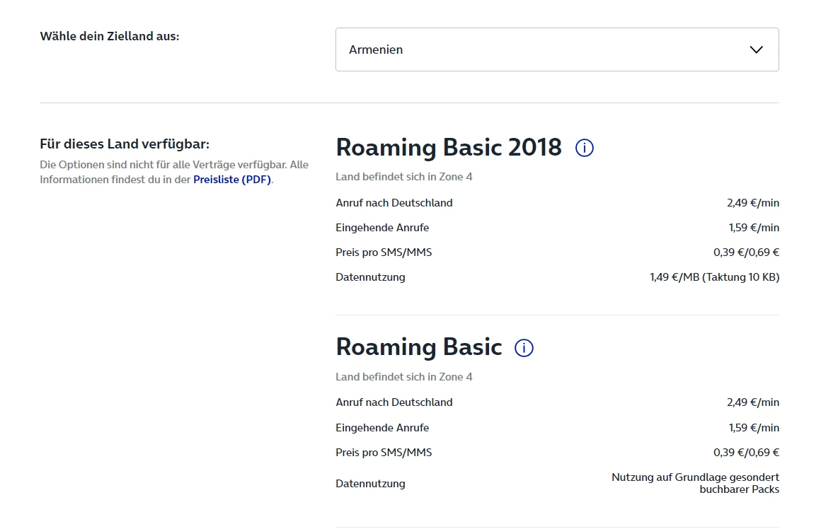This screenshot has width=821, height=529.
Task: Click the second Roaming Basic heading
Action: pyautogui.click(x=418, y=347)
